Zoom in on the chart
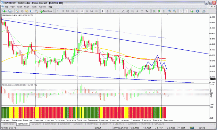This screenshot has height=130, width=217. (x=170, y=11)
